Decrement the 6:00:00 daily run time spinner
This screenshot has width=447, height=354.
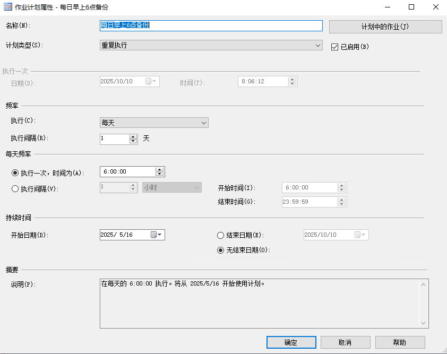coord(160,174)
